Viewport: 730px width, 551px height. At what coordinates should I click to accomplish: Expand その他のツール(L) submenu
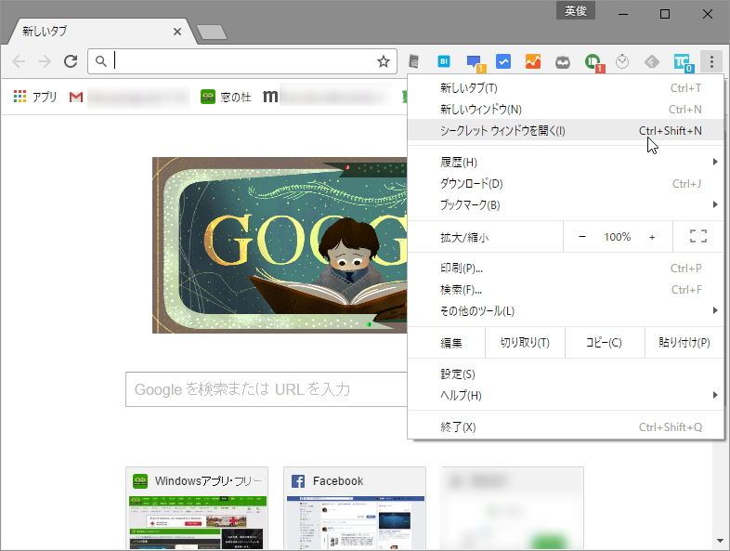pos(566,310)
